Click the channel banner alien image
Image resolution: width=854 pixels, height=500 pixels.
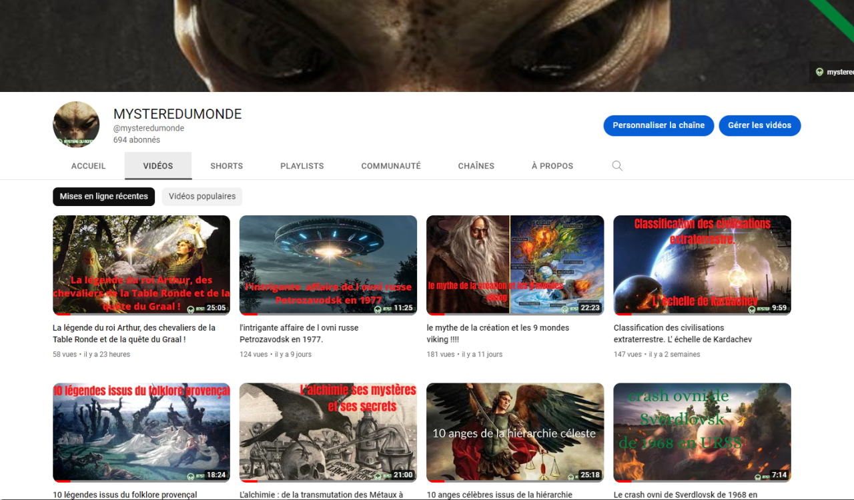(427, 46)
